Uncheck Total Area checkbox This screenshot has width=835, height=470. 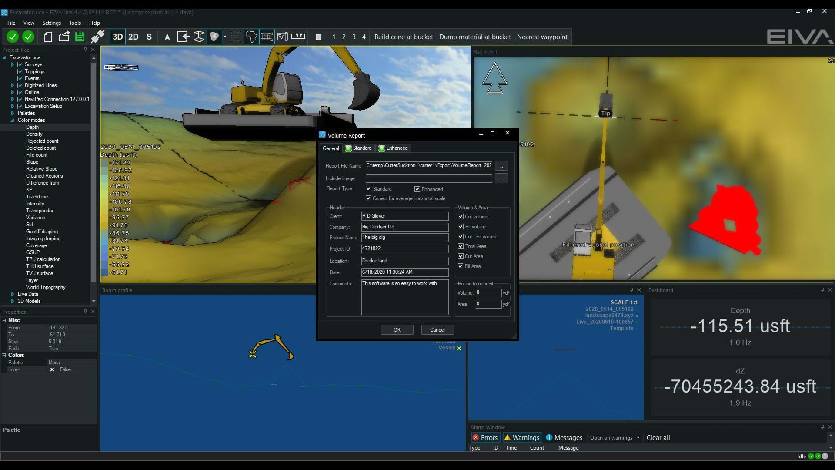click(x=461, y=246)
